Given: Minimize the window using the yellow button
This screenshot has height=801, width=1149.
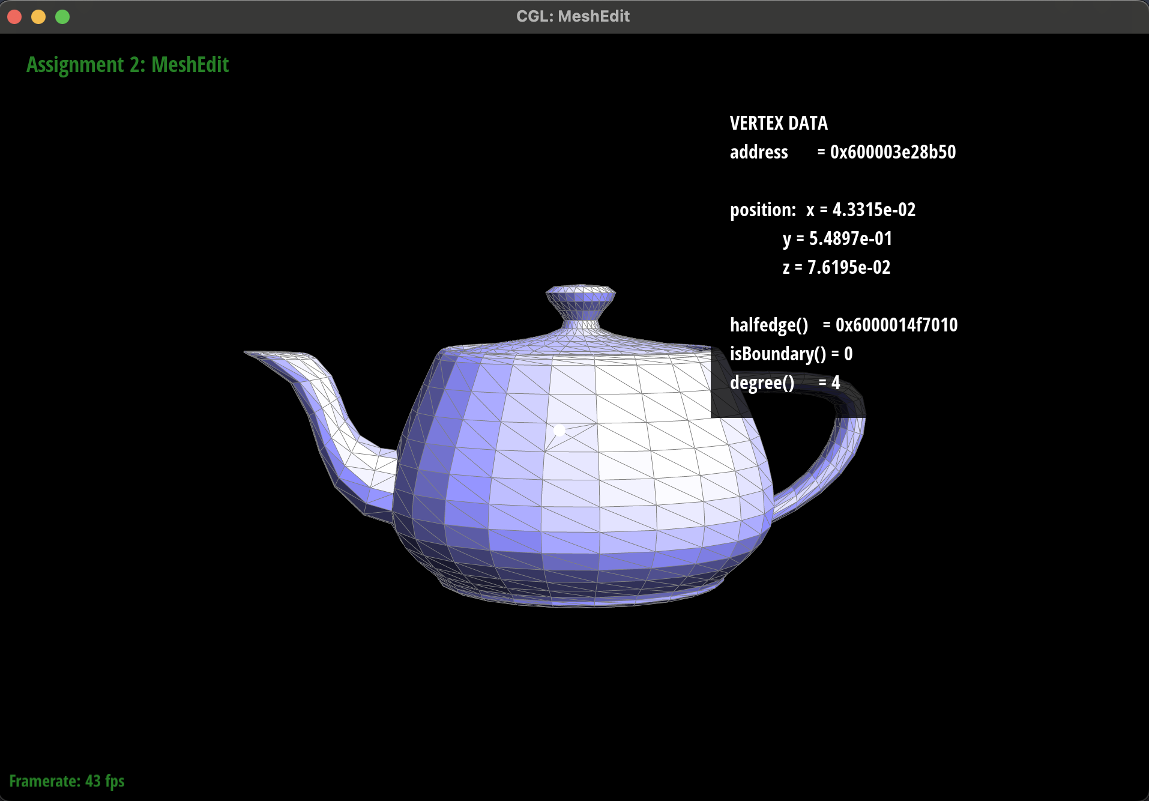Looking at the screenshot, I should click(38, 17).
